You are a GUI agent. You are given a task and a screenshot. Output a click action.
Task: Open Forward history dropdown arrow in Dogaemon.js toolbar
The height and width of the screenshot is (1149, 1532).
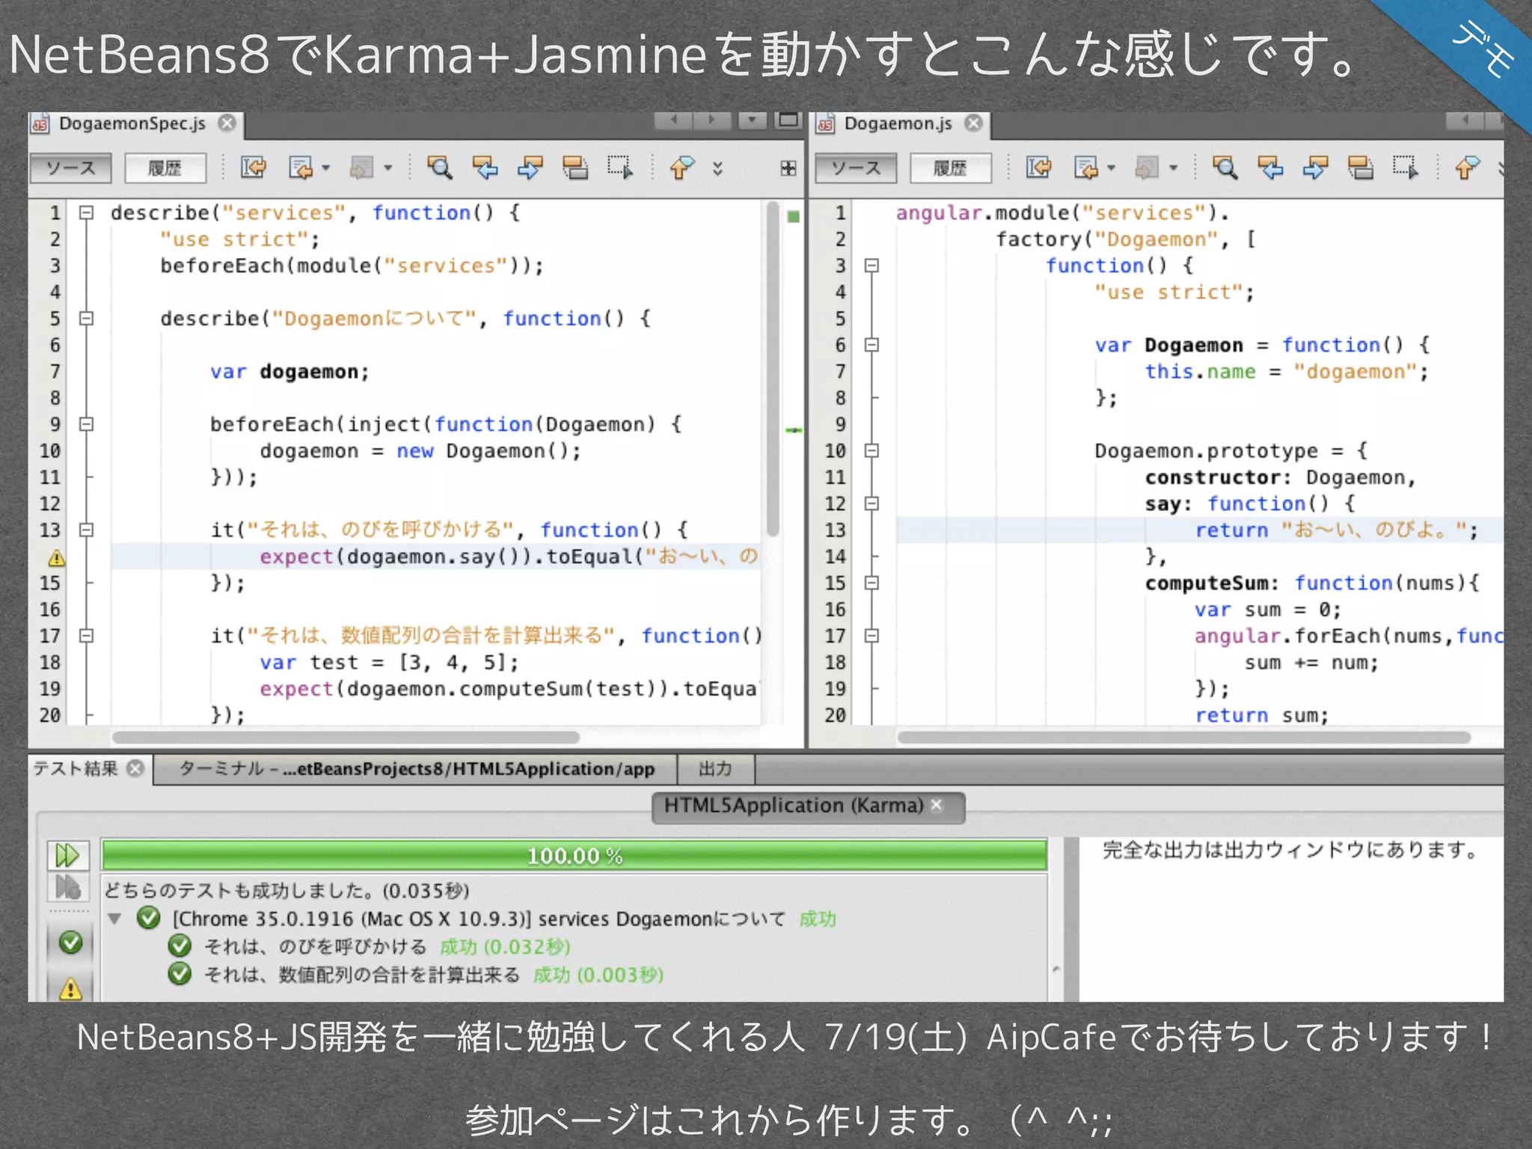pos(1173,168)
